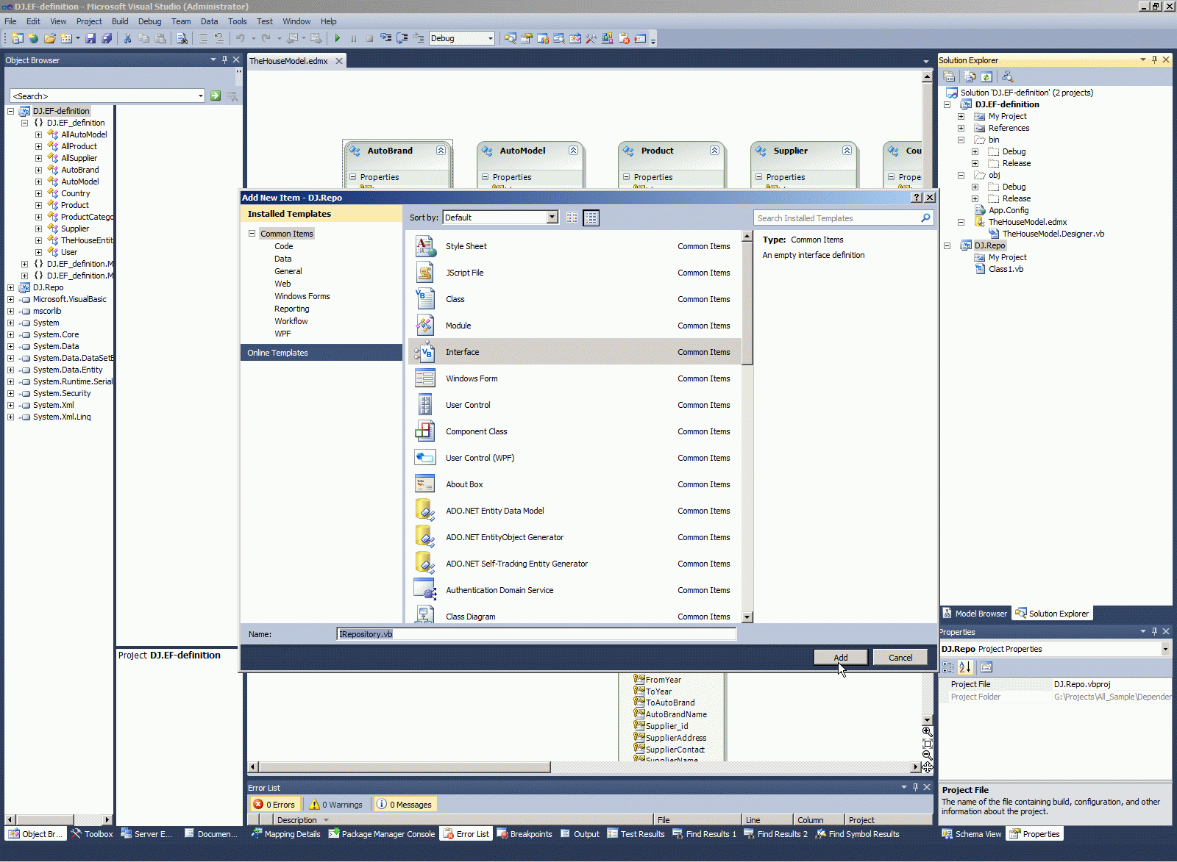Collapse Properties section of AutoModel entity
The width and height of the screenshot is (1177, 862).
pos(485,177)
